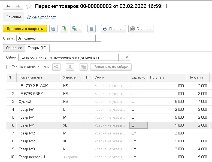Click the empty По факту cell of row 7
The width and height of the screenshot is (212, 162).
pos(198,133)
